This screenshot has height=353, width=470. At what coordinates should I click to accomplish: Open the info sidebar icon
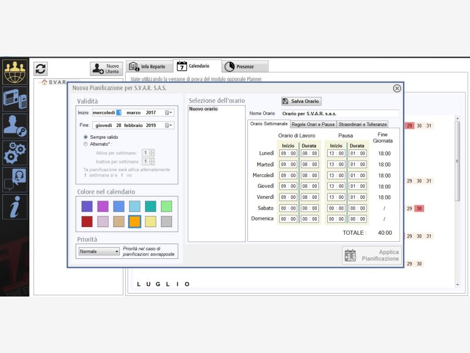(15, 207)
